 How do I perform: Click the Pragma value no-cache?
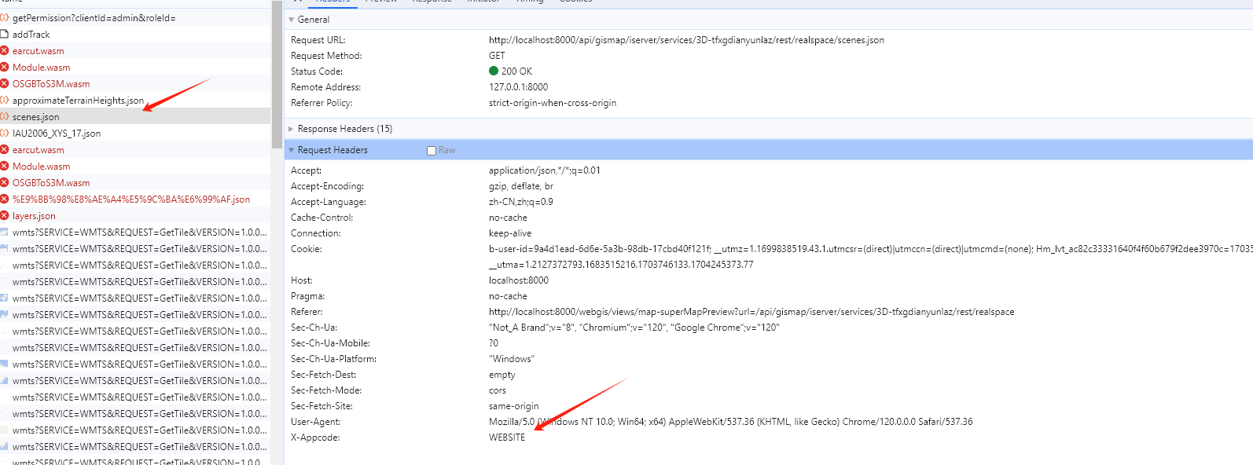[508, 296]
